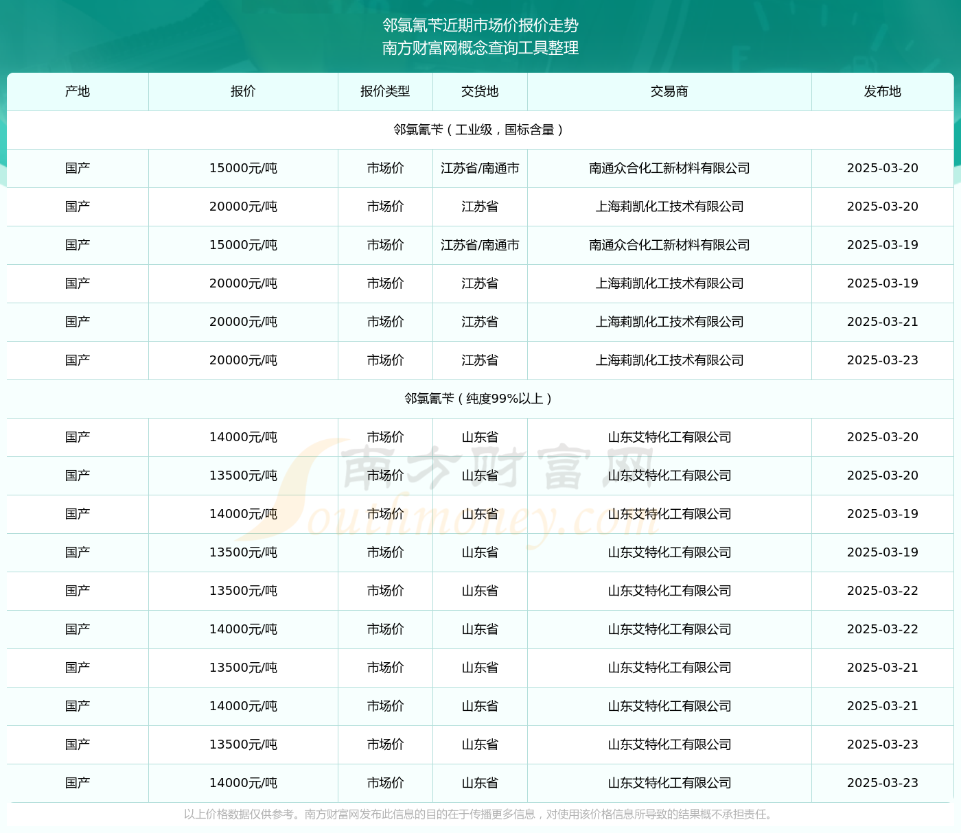
Task: Click 国产 in the 13500元/吨 2025-03-20 row
Action: tap(78, 476)
